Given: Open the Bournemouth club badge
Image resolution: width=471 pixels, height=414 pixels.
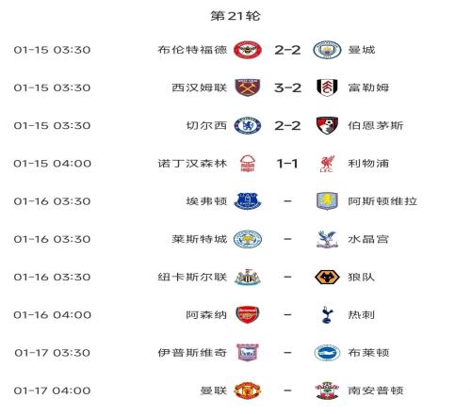Looking at the screenshot, I should point(327,125).
